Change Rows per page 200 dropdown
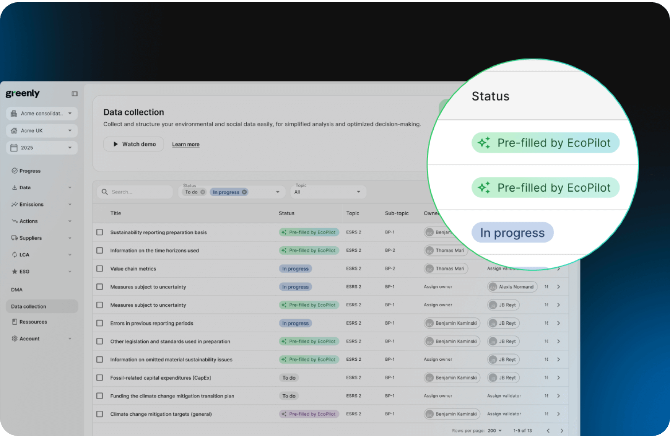 [x=495, y=431]
